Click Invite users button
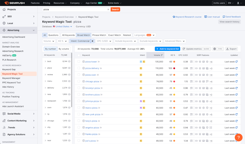This screenshot has width=245, height=144. 219,3
